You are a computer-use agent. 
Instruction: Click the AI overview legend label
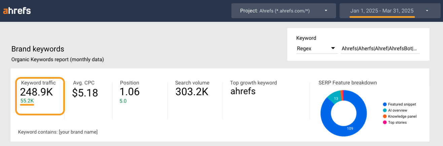click(x=398, y=110)
